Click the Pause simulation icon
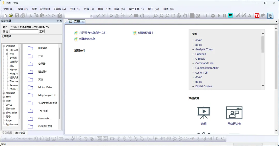 tap(224, 16)
